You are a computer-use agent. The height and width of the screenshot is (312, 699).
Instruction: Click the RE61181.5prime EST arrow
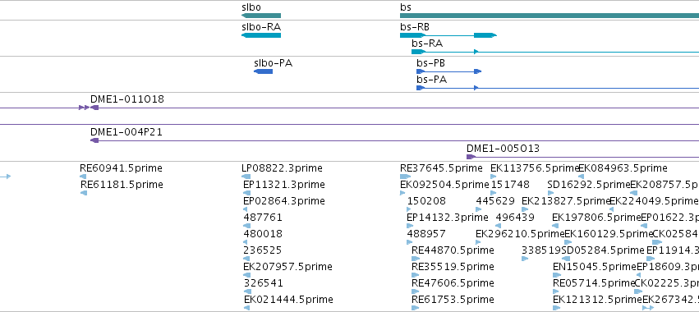click(83, 193)
